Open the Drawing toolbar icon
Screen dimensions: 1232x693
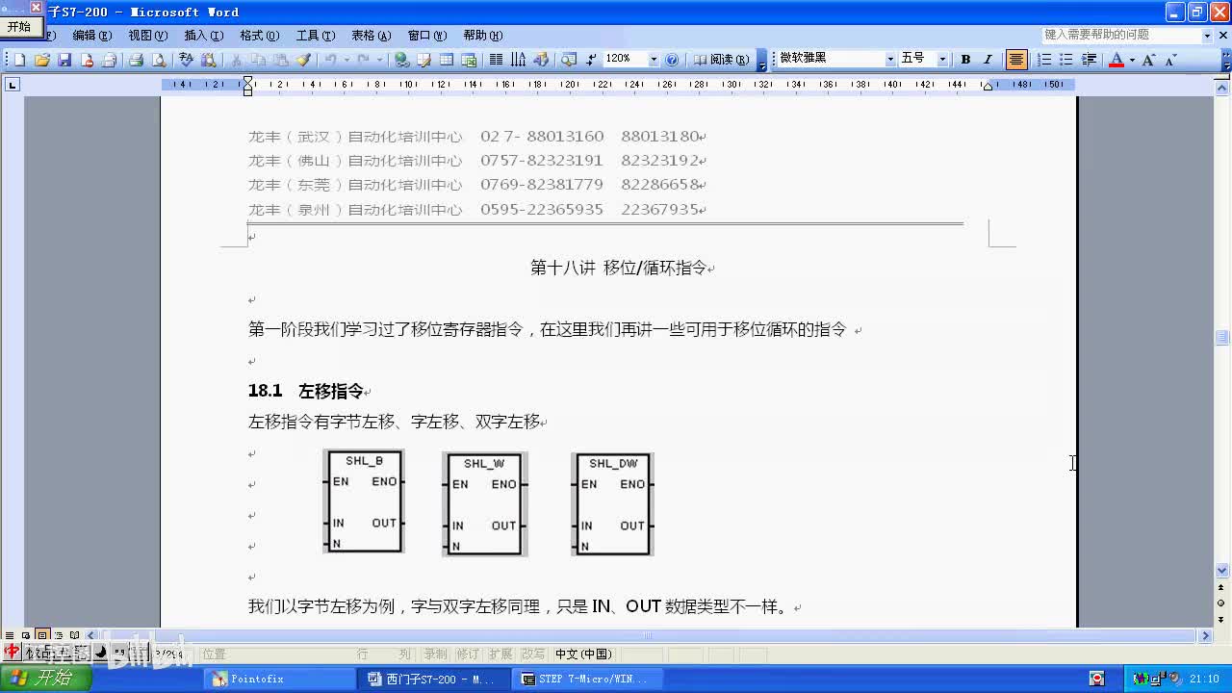click(x=541, y=60)
